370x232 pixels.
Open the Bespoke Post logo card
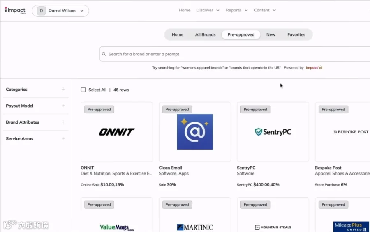click(x=342, y=132)
